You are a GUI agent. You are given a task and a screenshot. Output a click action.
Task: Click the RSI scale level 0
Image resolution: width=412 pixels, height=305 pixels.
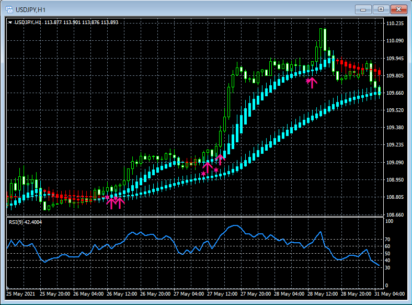click(x=386, y=286)
